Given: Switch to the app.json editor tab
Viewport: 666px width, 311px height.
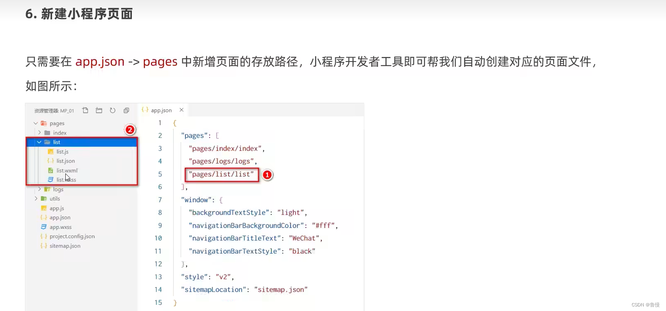Looking at the screenshot, I should 162,110.
